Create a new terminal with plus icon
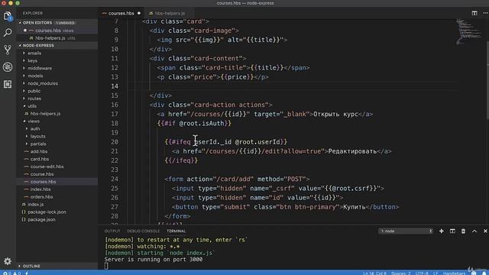Viewport: 489px width, 275px height. coord(442,231)
